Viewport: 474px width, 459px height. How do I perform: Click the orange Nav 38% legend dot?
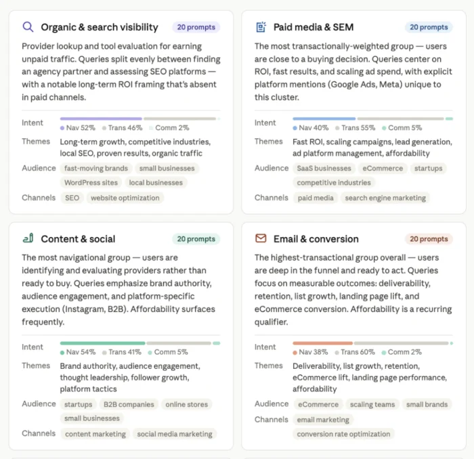(295, 353)
